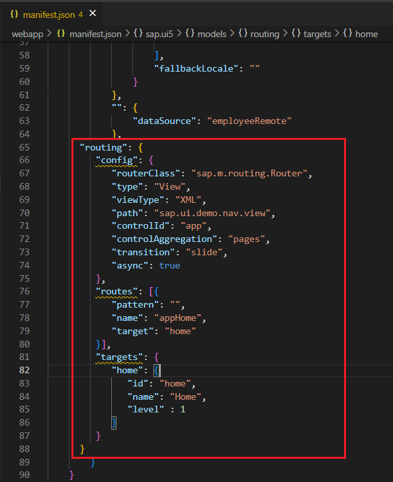Open the home breadcrumb segment
Image resolution: width=393 pixels, height=482 pixels.
367,34
